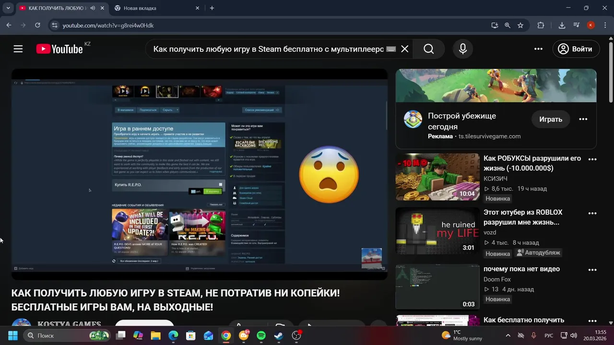Open Task View from the taskbar

pyautogui.click(x=121, y=335)
